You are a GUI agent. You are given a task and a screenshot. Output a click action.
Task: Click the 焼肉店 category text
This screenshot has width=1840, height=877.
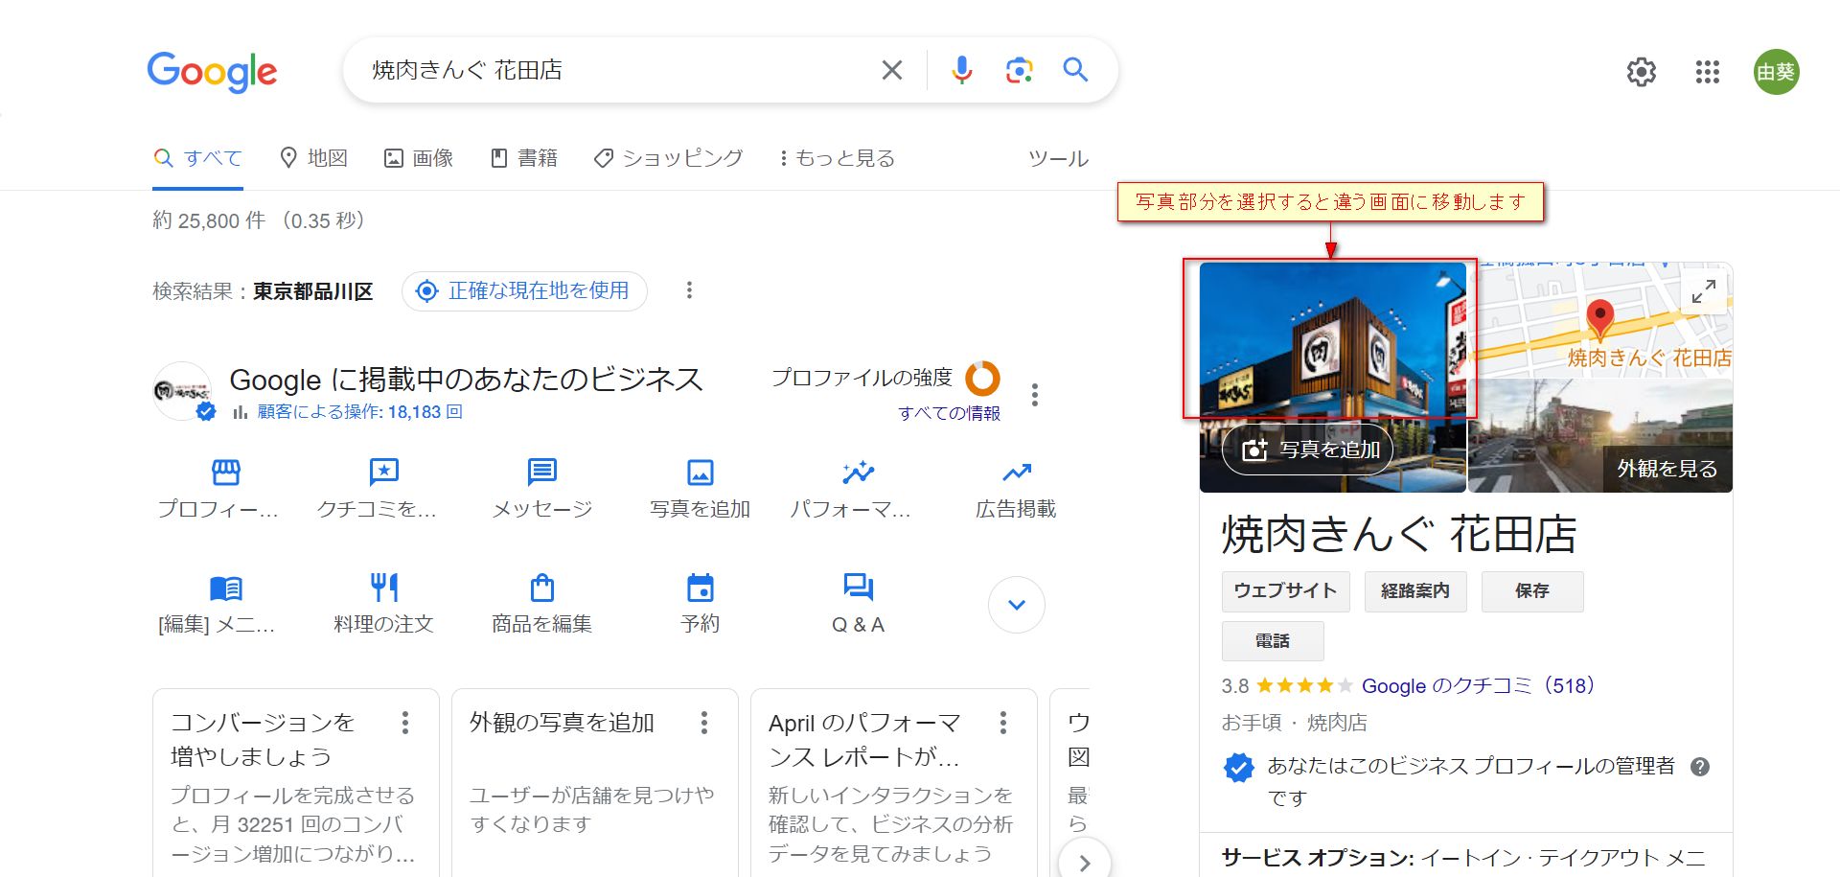click(x=1337, y=723)
